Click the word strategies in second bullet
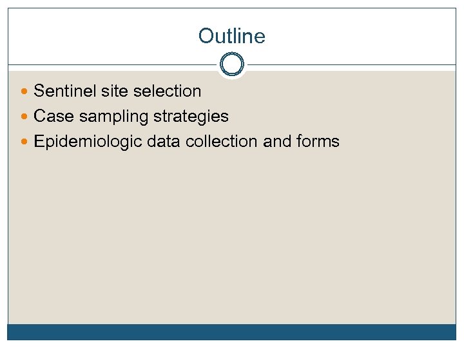Image resolution: width=464 pixels, height=348 pixels. pyautogui.click(x=190, y=117)
